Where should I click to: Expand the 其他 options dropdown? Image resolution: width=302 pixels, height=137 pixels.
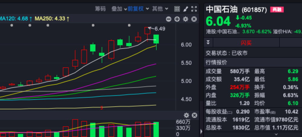click(160, 9)
